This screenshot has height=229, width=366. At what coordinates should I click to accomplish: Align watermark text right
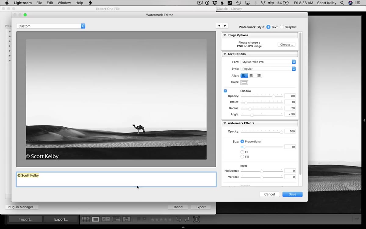259,75
